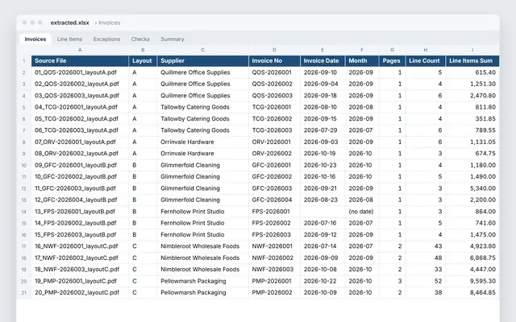The height and width of the screenshot is (322, 516).
Task: Open the Exceptions sheet tab
Action: 106,39
